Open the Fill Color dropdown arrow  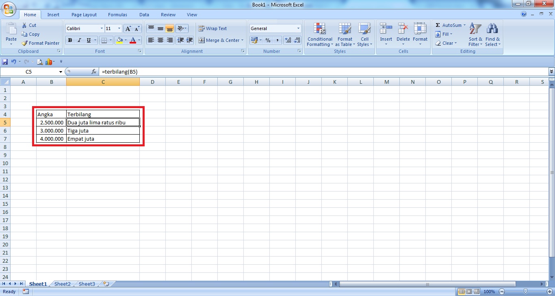tap(126, 40)
